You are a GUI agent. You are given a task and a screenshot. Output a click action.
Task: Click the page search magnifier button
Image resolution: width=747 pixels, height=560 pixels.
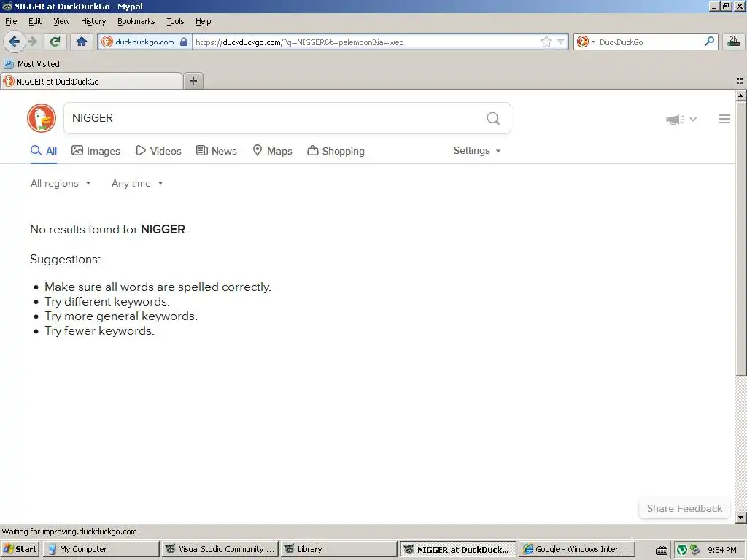pyautogui.click(x=493, y=118)
